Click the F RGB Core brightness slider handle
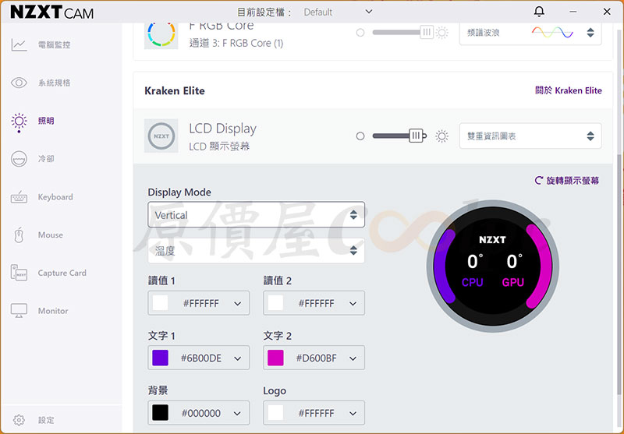This screenshot has height=434, width=624. [427, 32]
